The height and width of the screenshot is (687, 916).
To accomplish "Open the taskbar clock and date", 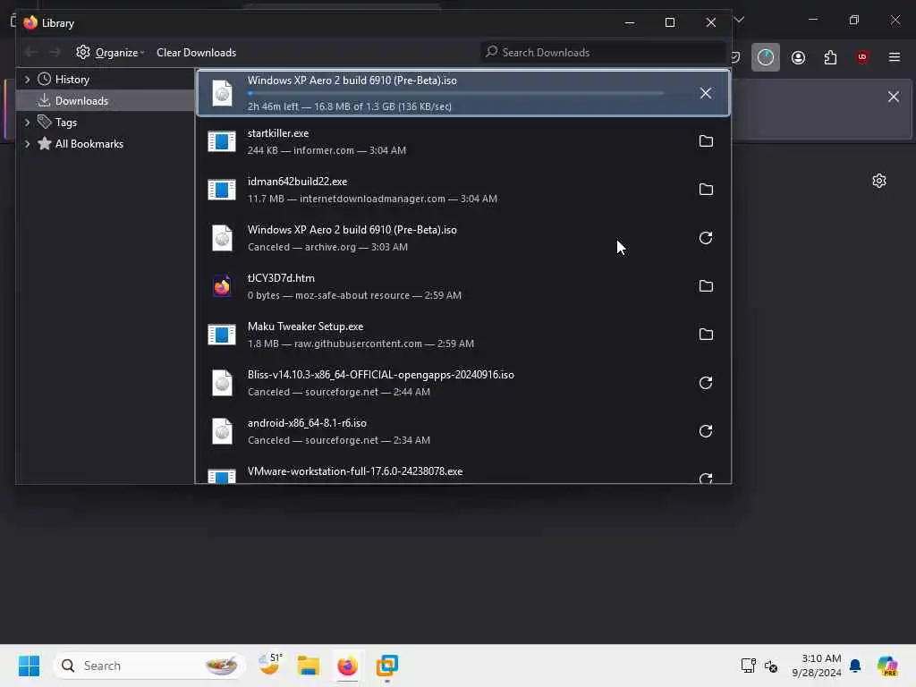I will pyautogui.click(x=817, y=666).
